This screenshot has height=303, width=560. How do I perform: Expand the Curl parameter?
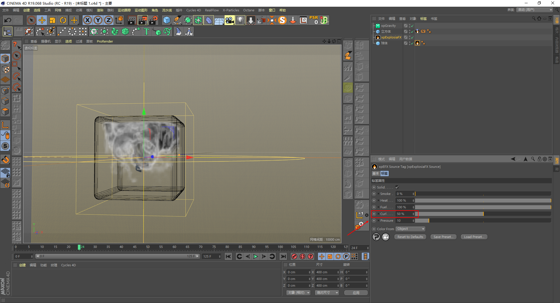(x=378, y=214)
